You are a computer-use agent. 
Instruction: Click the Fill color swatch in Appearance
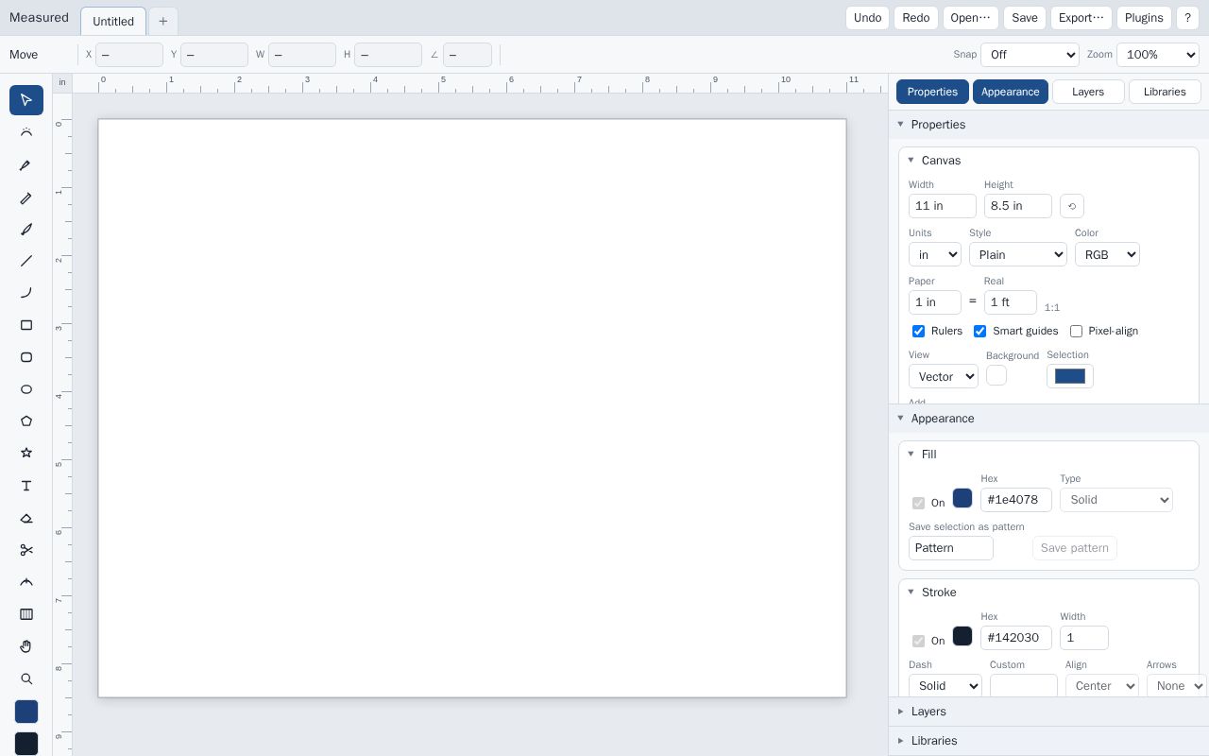click(x=962, y=498)
